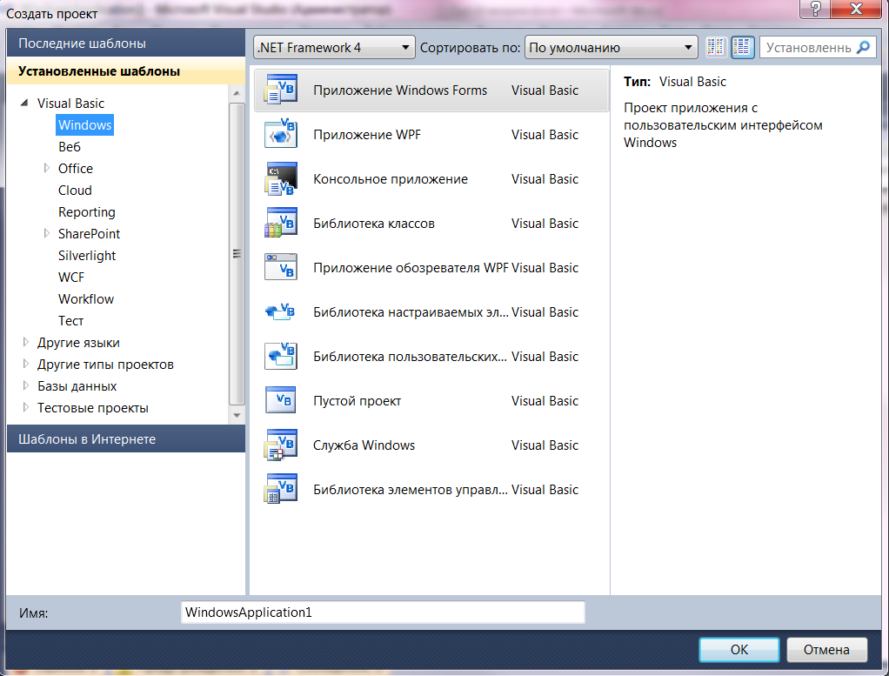The height and width of the screenshot is (676, 889).
Task: Switch to small icons view
Action: coord(716,48)
